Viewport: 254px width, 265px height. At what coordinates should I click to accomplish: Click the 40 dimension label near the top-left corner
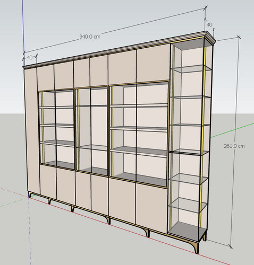(x=30, y=58)
